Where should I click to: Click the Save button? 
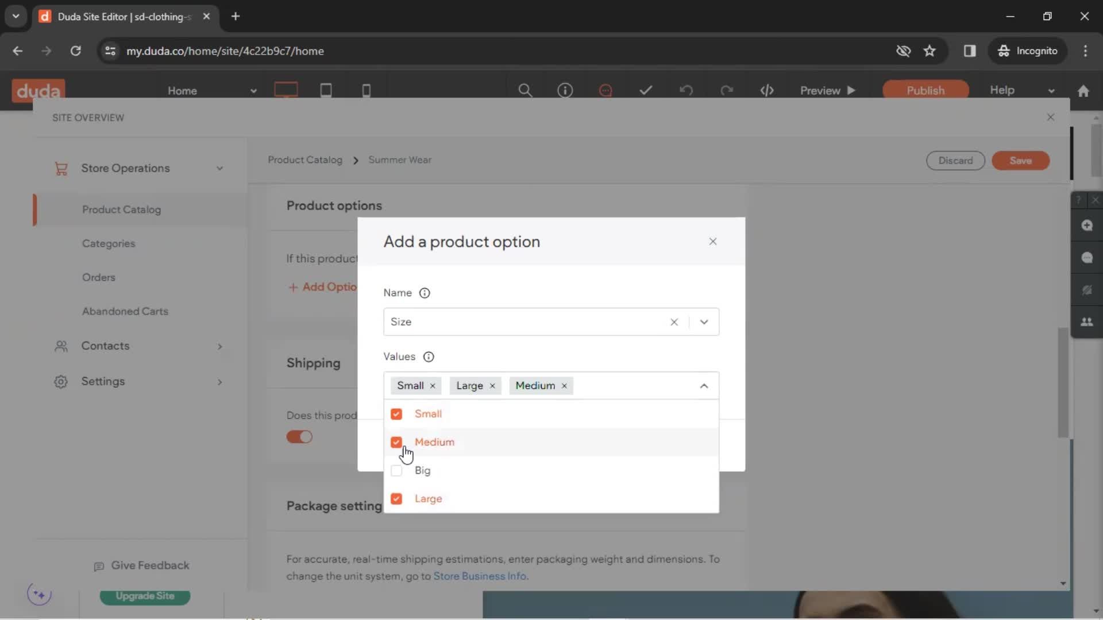1021,161
